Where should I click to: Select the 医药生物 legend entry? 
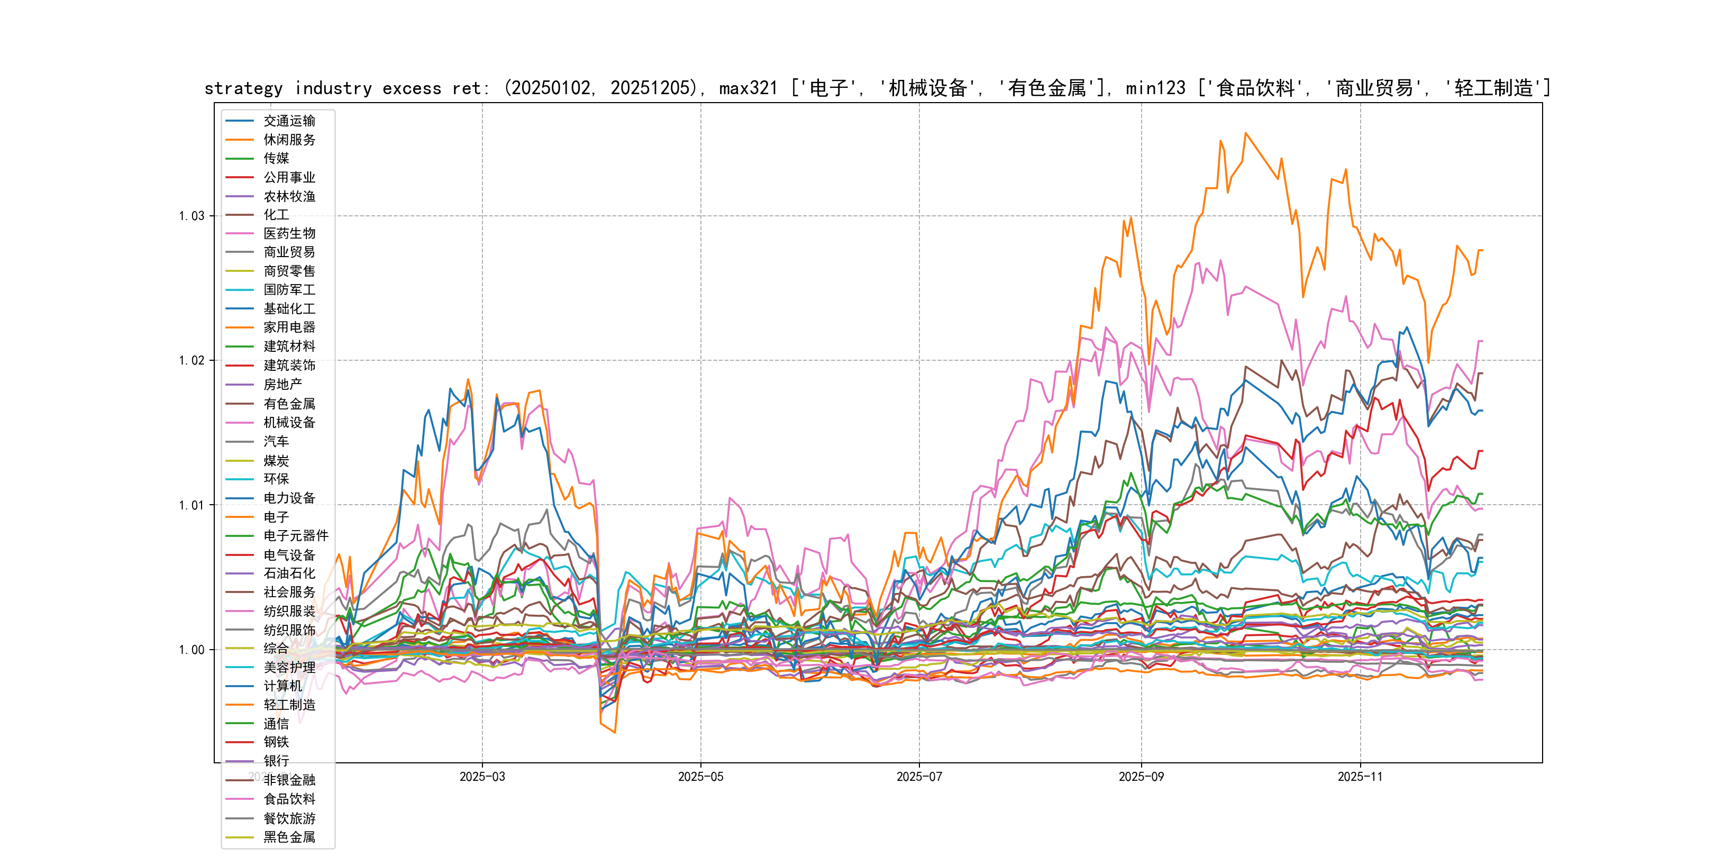pos(289,233)
